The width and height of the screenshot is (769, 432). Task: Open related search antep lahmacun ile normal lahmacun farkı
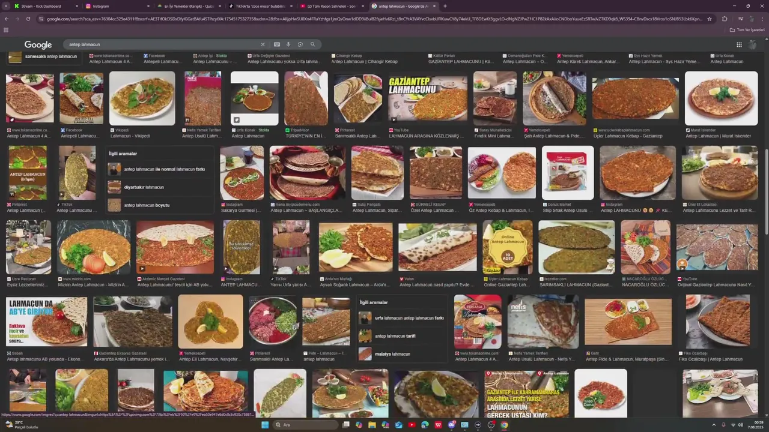point(159,169)
